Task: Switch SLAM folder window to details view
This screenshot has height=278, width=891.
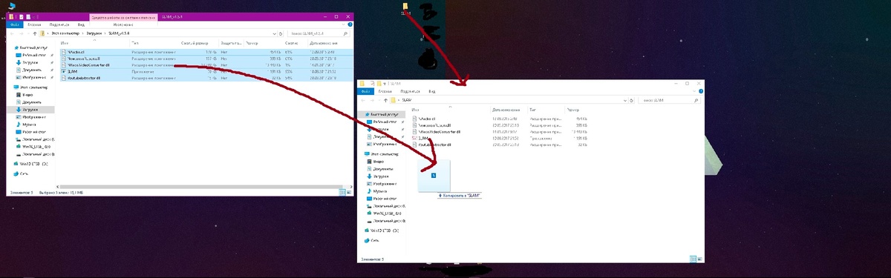Action: pos(692,259)
